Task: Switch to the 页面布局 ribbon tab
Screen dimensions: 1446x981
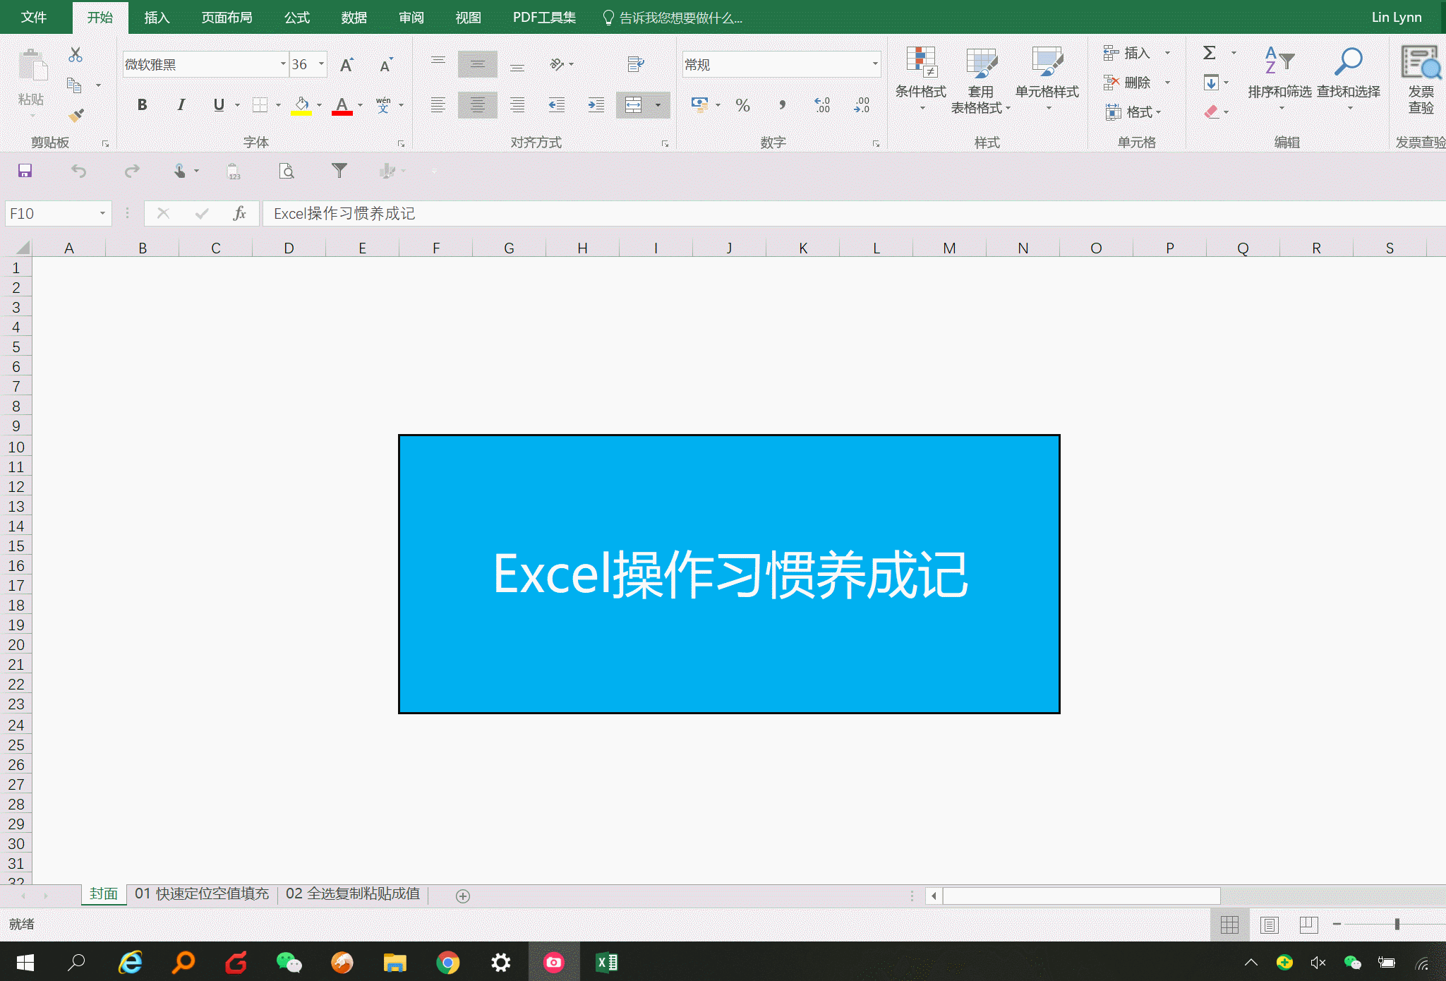Action: tap(227, 18)
